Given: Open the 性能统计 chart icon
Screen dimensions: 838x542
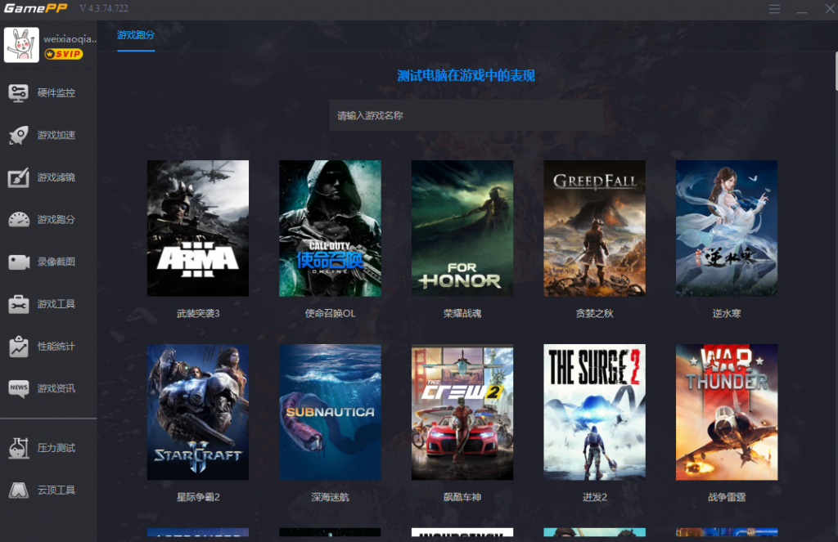Looking at the screenshot, I should 19,347.
